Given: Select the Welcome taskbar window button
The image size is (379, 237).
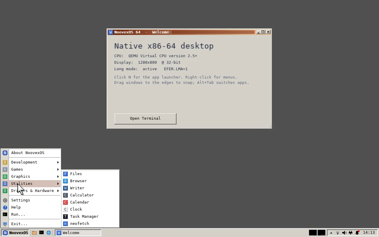Looking at the screenshot, I should (x=78, y=233).
